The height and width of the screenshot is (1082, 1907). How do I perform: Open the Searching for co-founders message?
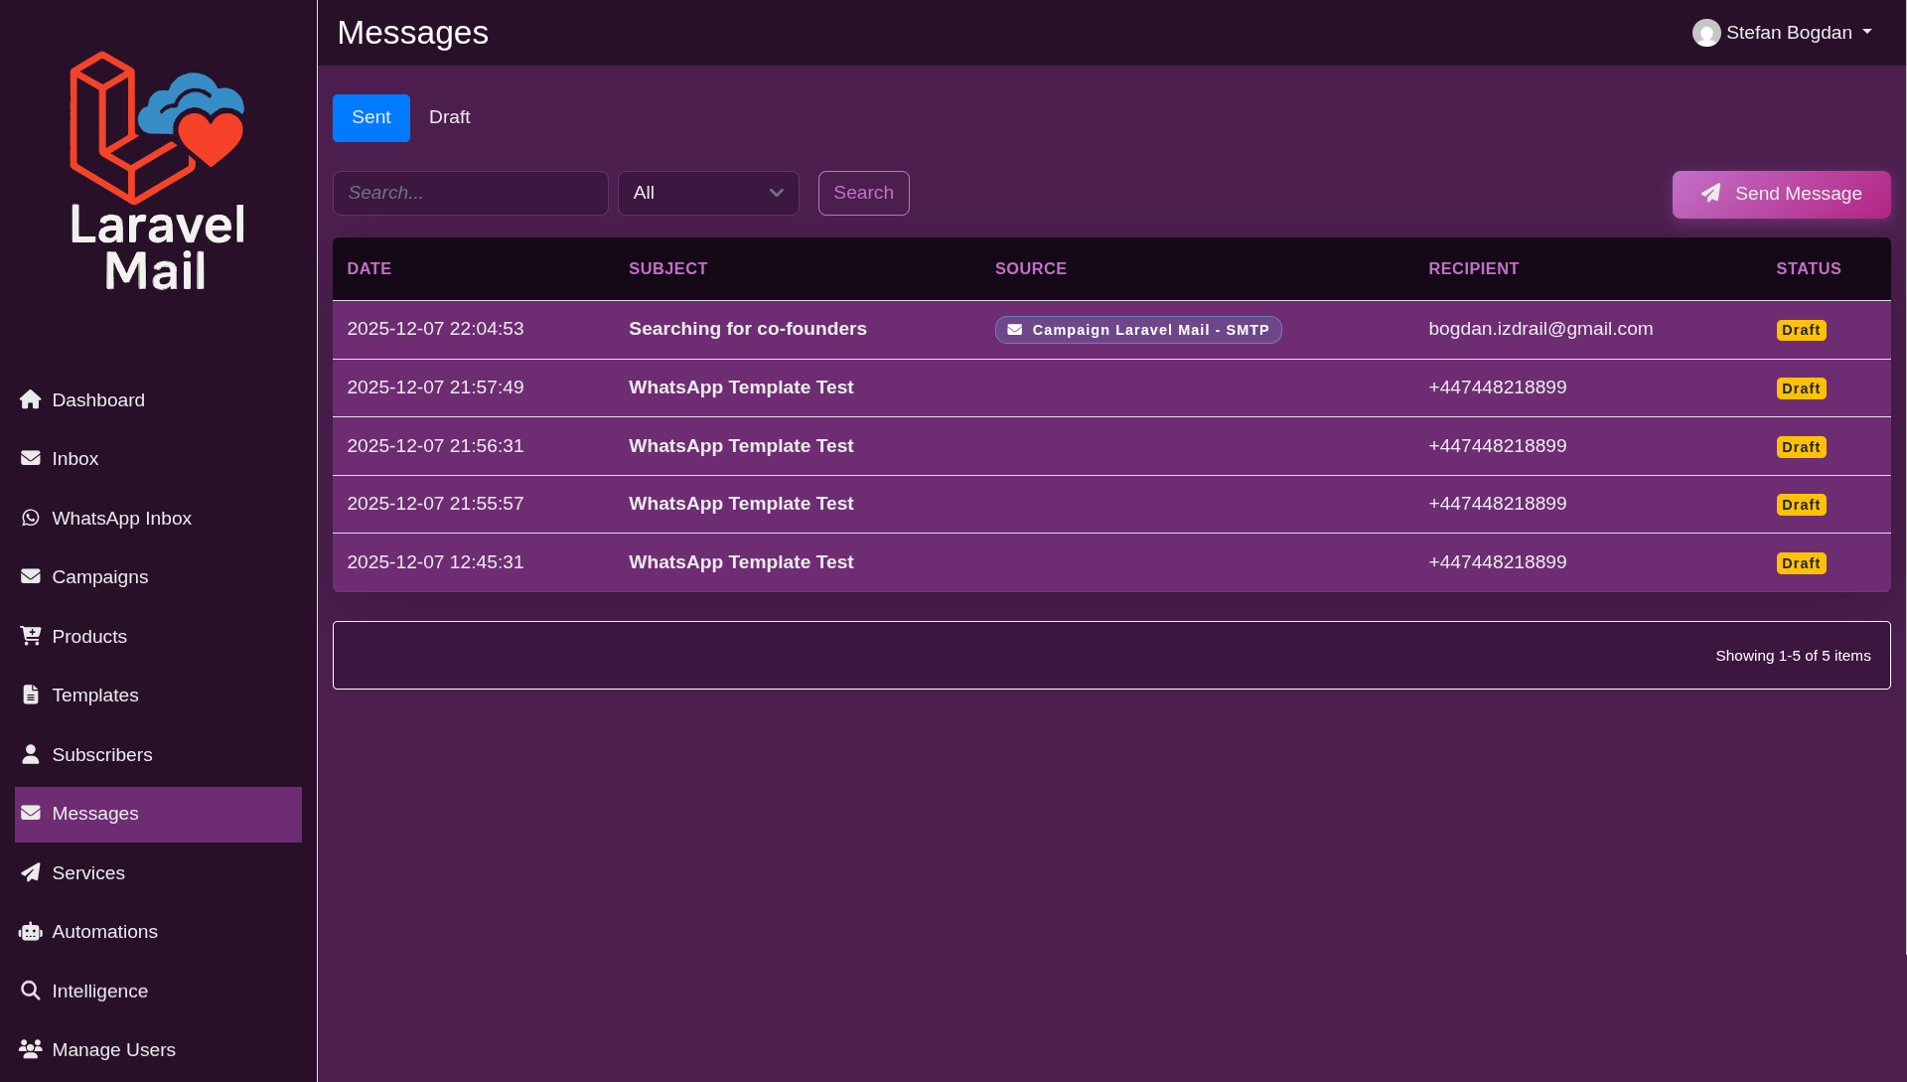coord(747,329)
